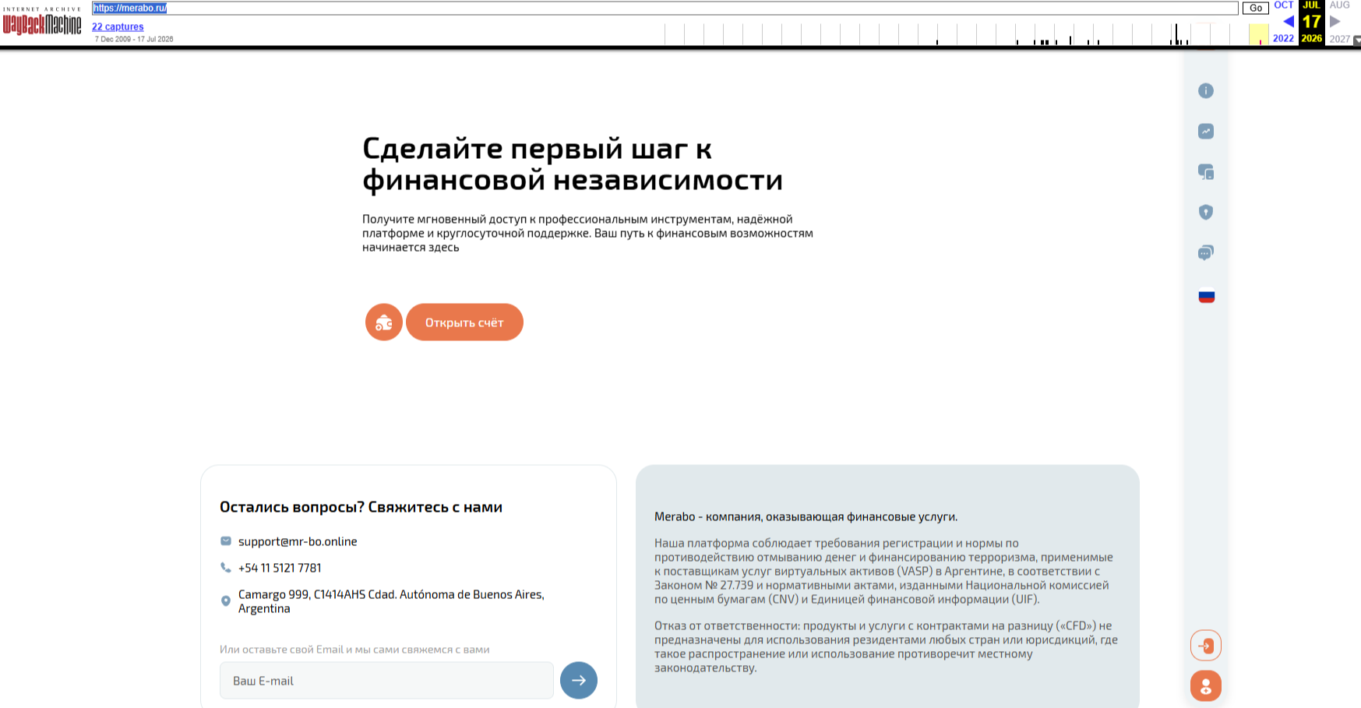Click the Сделайте первый шаг headline

click(573, 164)
